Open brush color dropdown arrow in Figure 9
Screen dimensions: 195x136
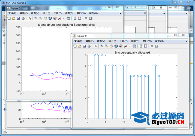coord(129,46)
